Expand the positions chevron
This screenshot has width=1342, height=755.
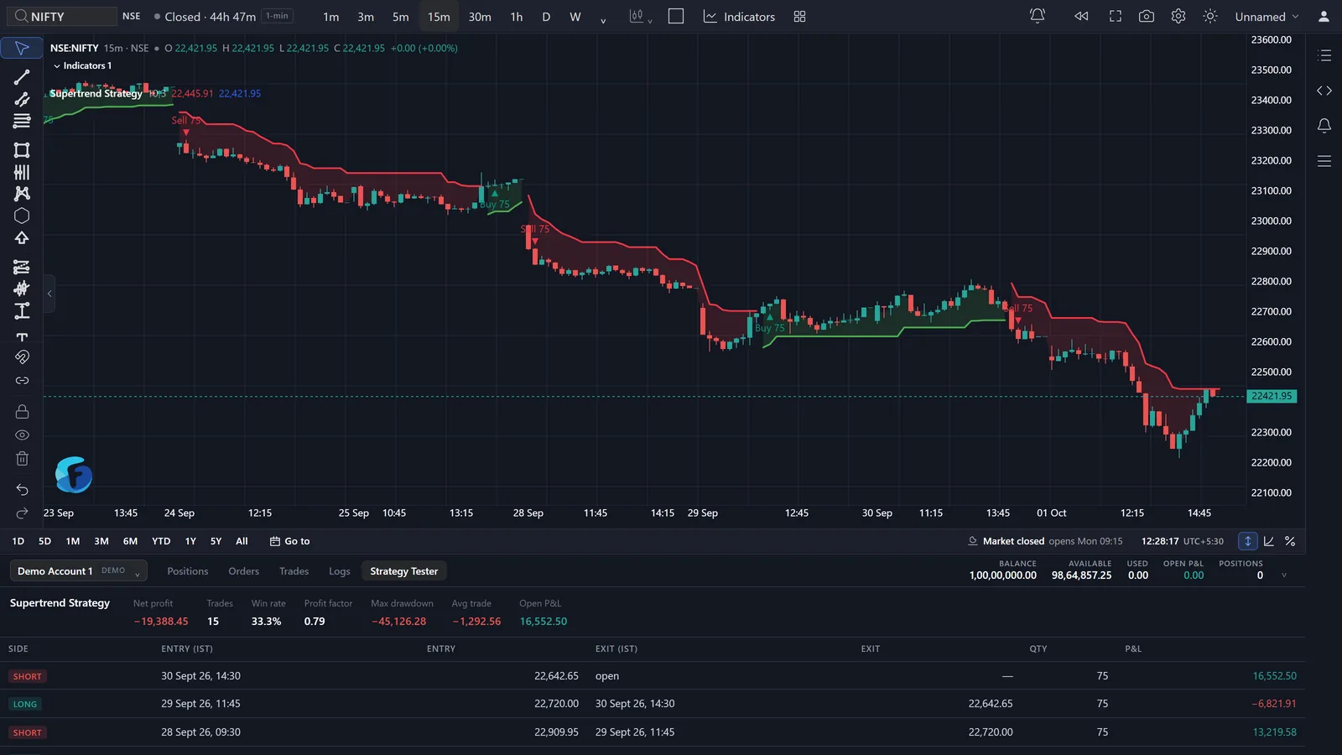[x=1283, y=575]
